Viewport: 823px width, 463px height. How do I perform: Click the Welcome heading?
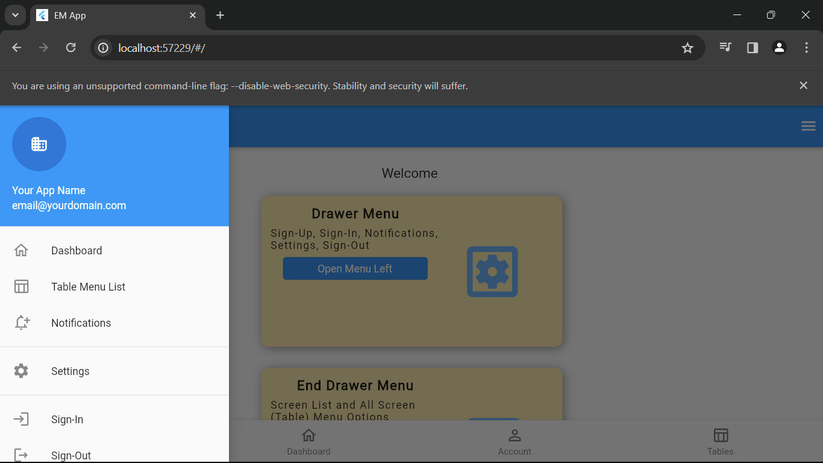pos(410,174)
